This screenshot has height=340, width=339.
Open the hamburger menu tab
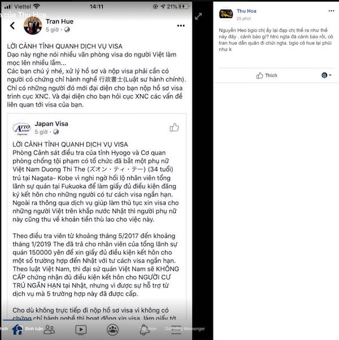tap(176, 330)
